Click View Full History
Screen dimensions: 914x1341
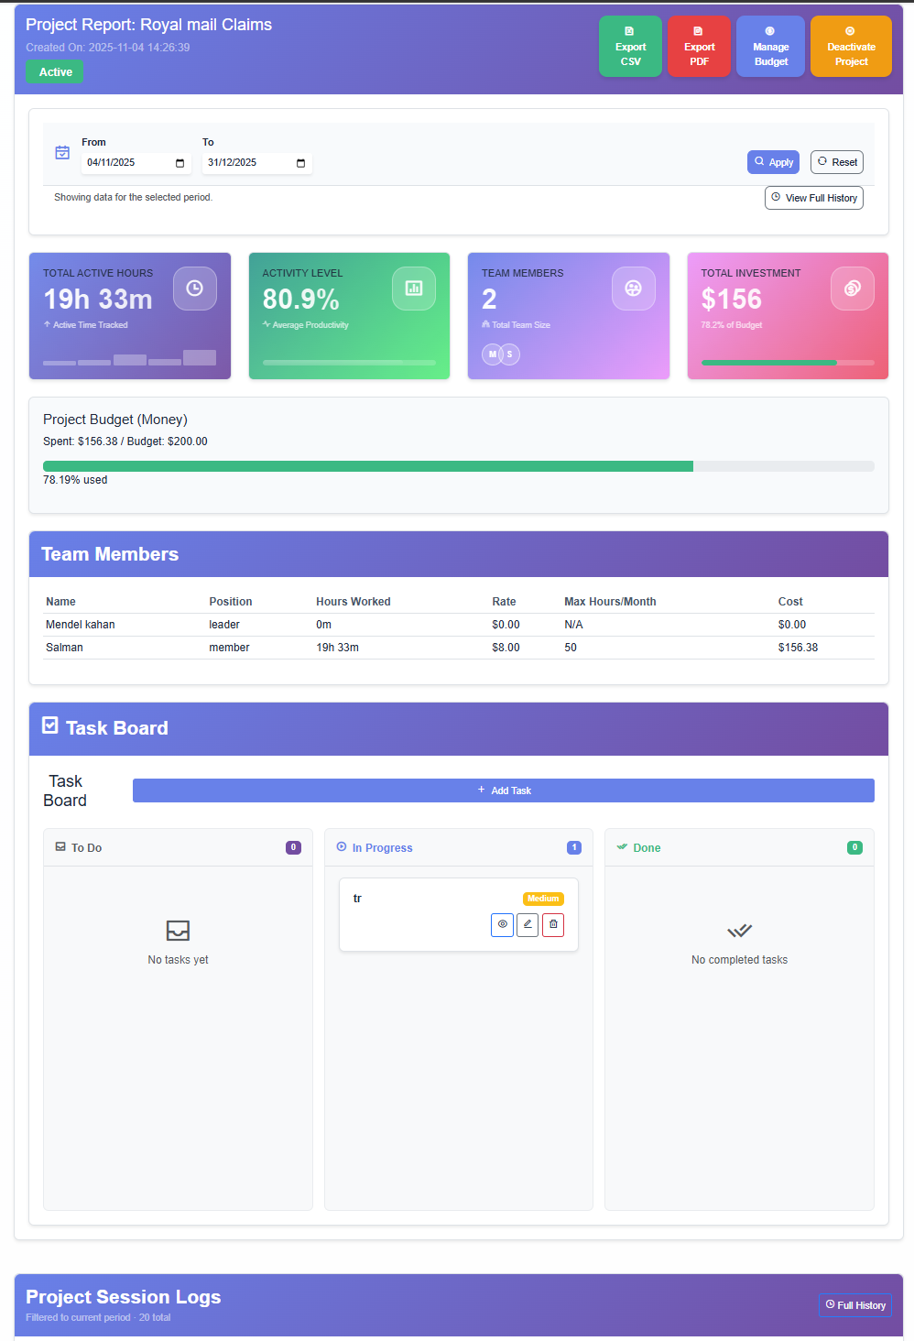coord(813,197)
